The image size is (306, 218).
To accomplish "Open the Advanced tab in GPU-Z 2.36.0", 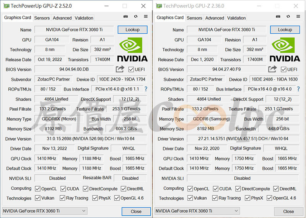I will (215, 18).
